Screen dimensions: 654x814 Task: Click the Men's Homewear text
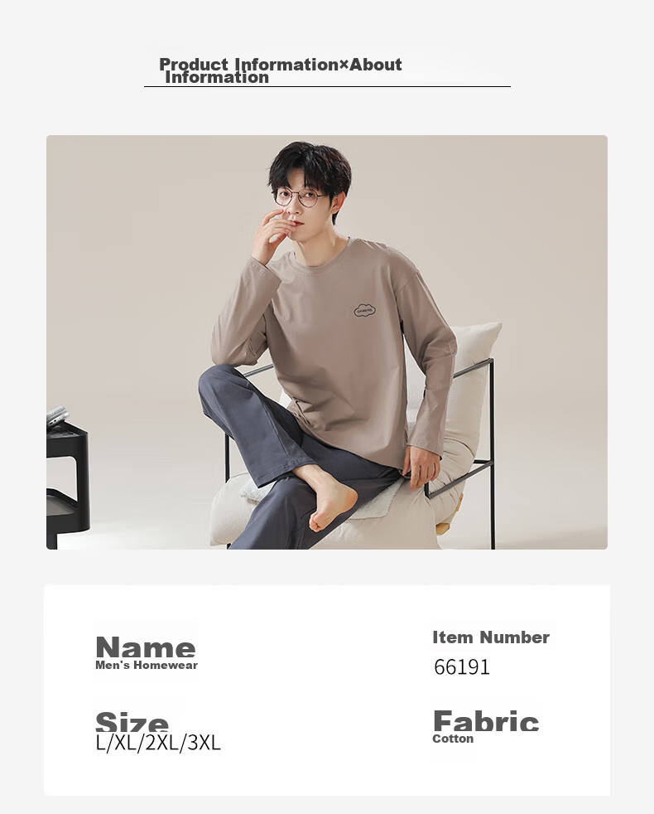[147, 665]
